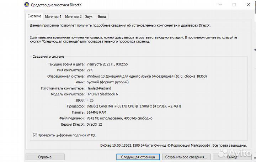Click the Следующая страница button
Screen dimensions: 256x162
coord(138,157)
